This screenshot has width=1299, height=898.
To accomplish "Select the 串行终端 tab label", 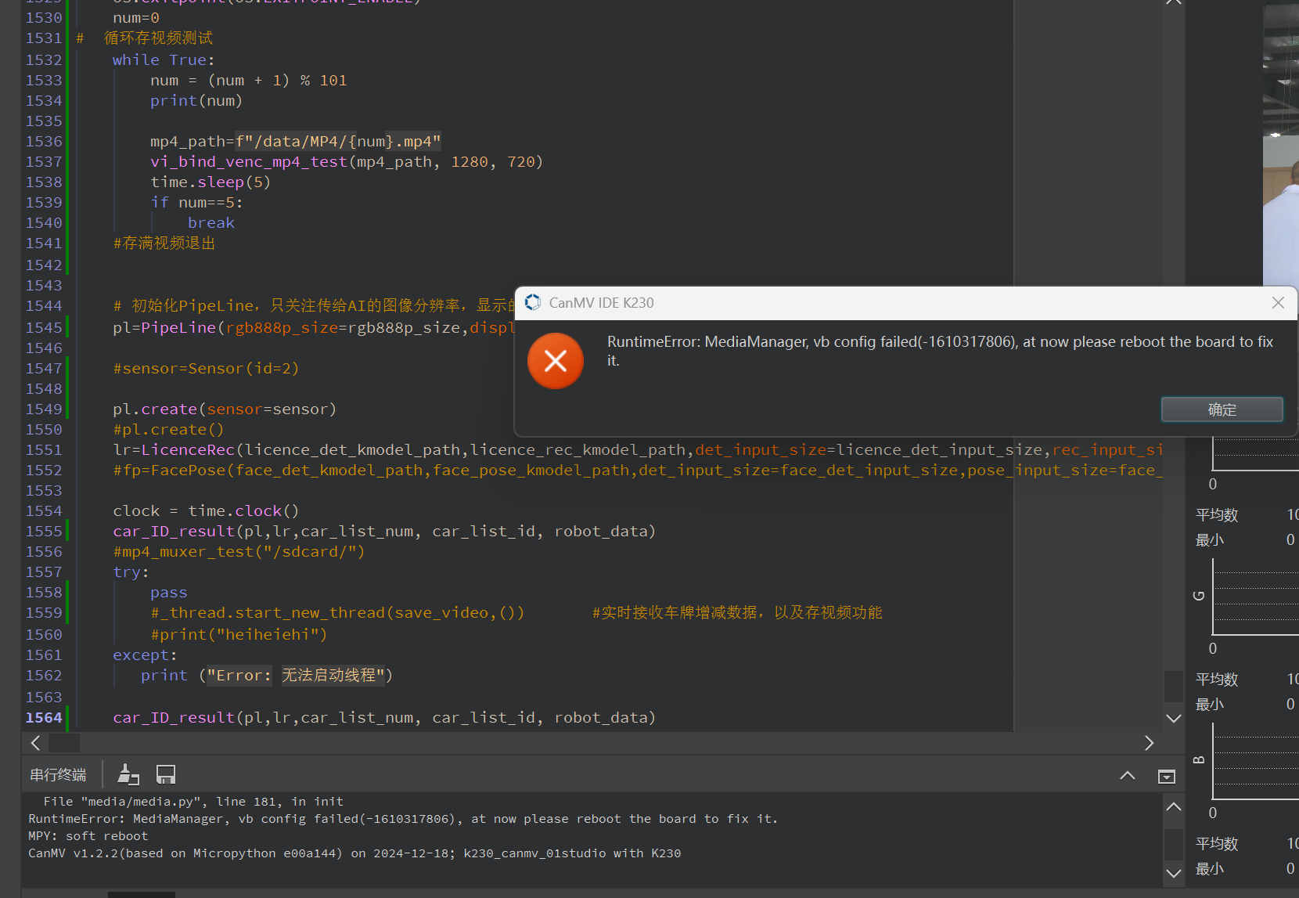I will tap(58, 775).
